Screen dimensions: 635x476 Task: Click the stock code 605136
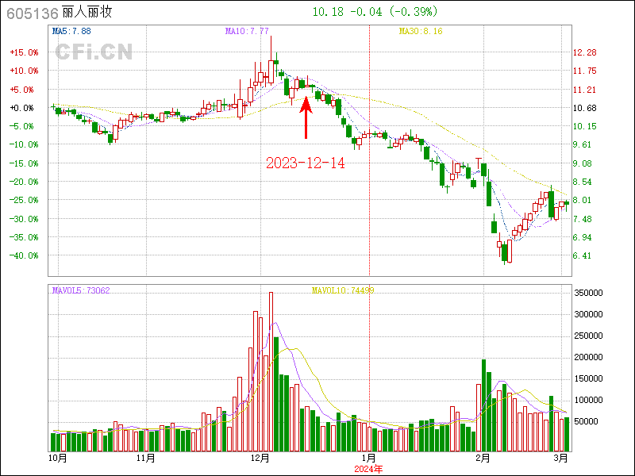point(30,12)
